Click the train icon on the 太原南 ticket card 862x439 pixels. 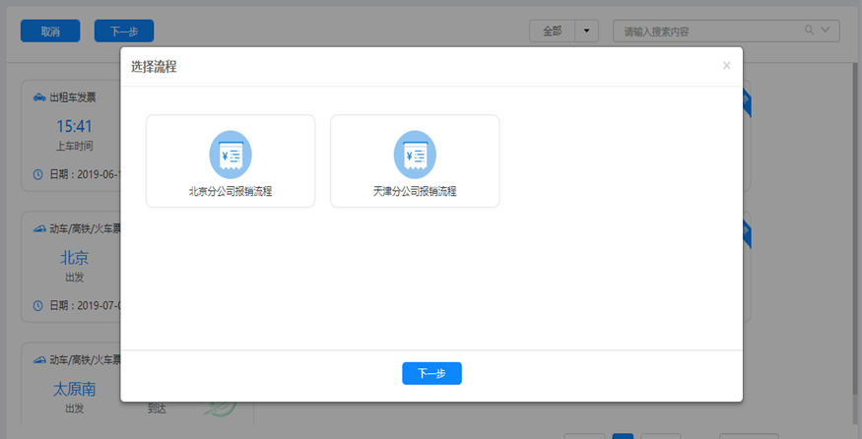tap(38, 359)
